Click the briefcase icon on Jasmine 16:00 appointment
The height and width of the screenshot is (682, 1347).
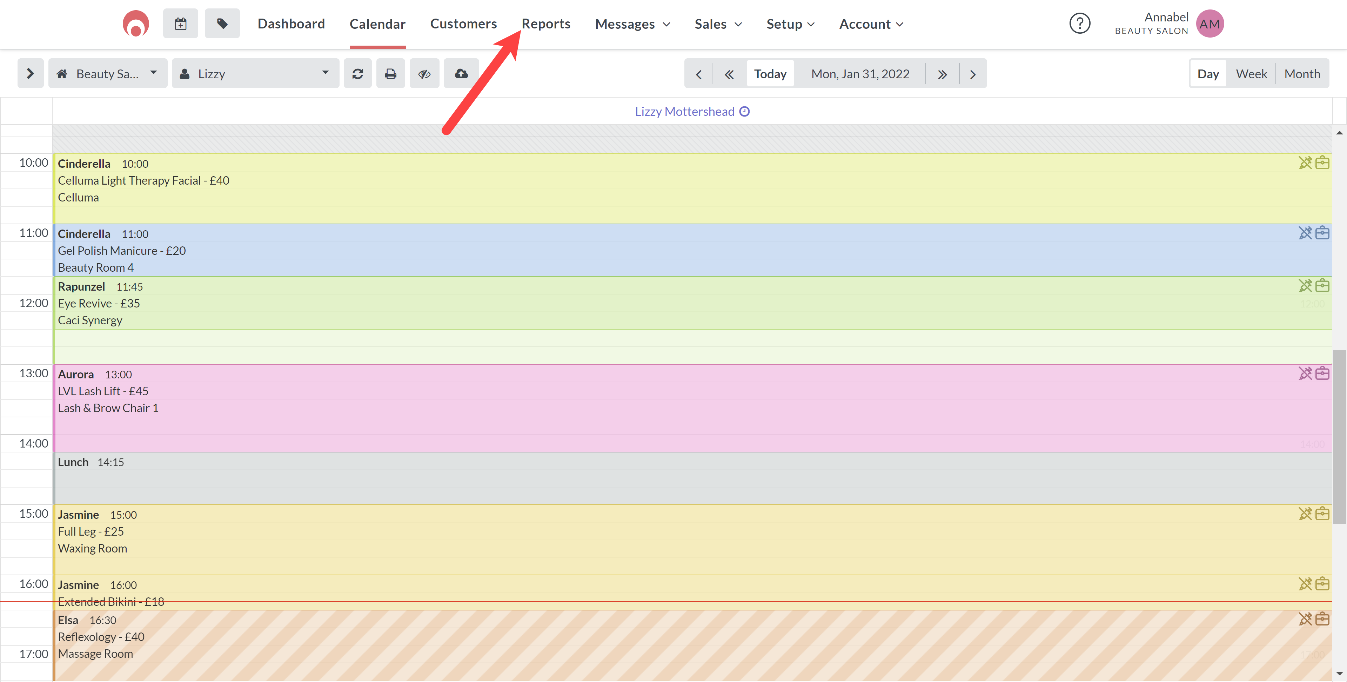tap(1322, 584)
